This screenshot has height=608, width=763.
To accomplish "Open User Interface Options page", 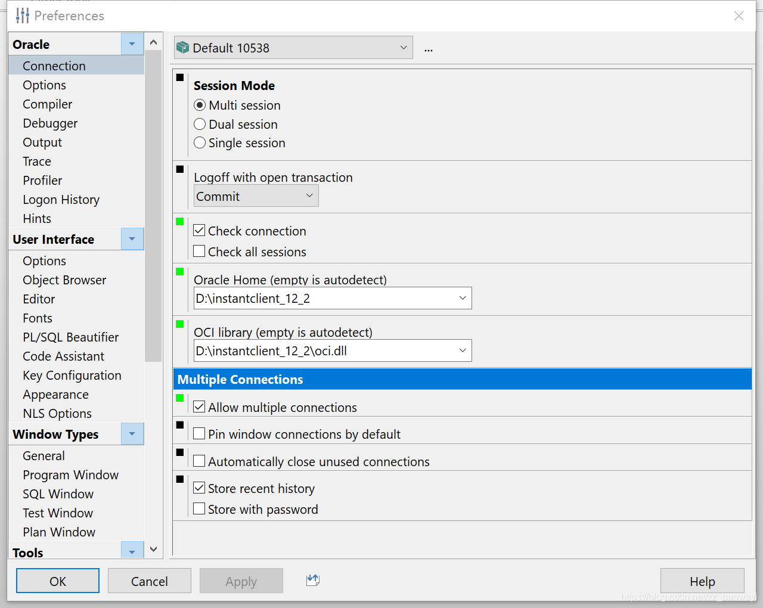I will click(x=45, y=260).
